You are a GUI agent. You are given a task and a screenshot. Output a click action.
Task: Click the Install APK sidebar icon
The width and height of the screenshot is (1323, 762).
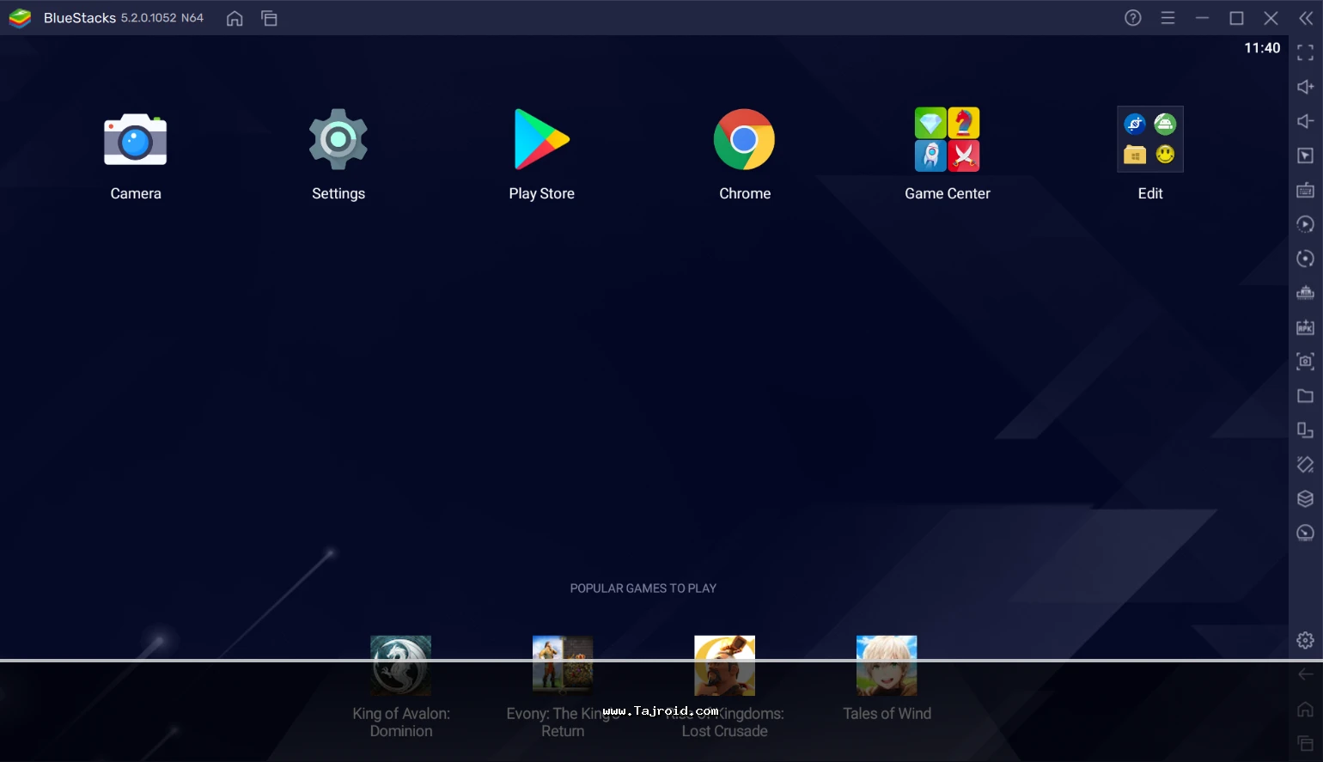tap(1305, 327)
